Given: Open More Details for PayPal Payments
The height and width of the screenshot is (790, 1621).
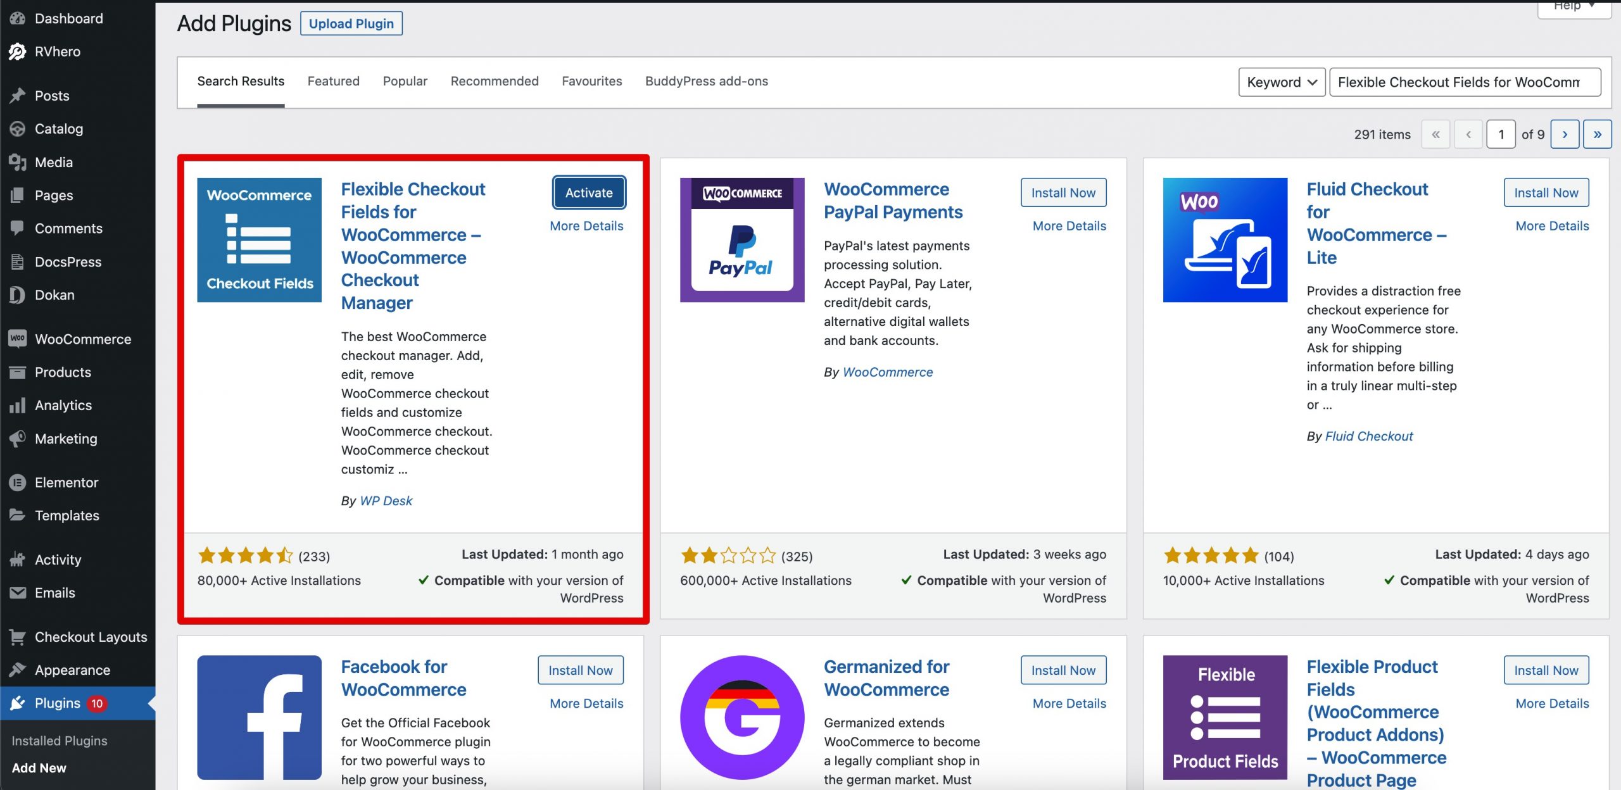Looking at the screenshot, I should point(1069,226).
